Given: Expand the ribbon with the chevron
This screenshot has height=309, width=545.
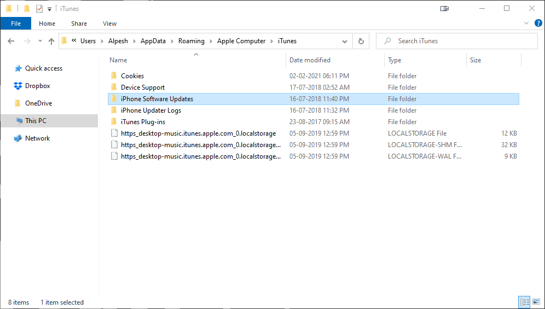Looking at the screenshot, I should [526, 24].
